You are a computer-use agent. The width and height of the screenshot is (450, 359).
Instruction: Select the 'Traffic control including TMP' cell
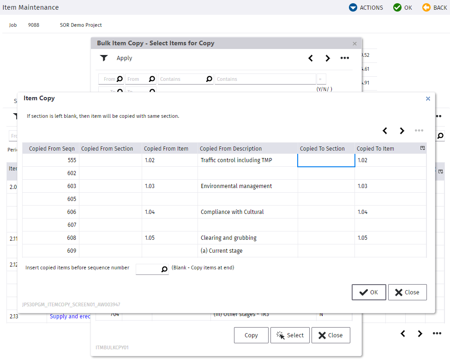click(x=248, y=160)
